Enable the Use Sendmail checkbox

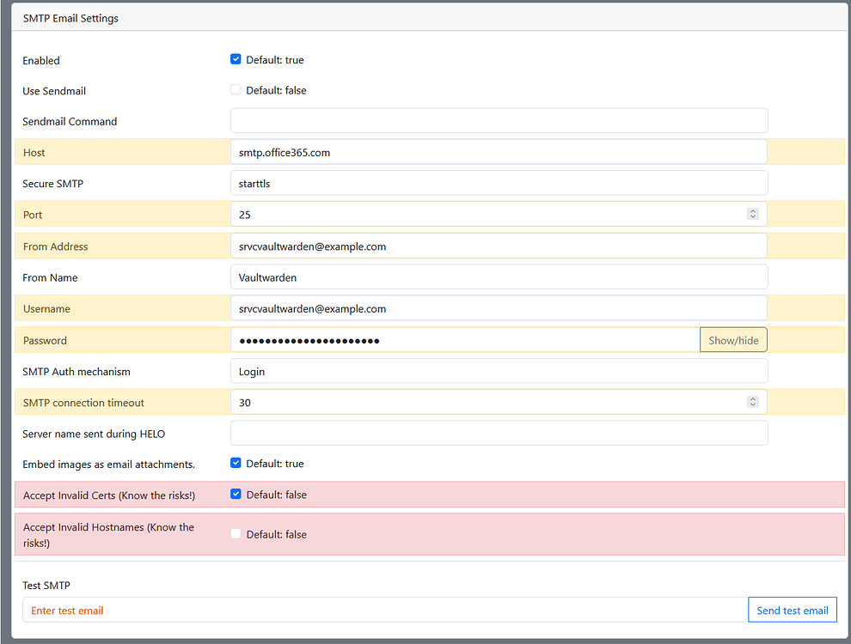tap(236, 89)
